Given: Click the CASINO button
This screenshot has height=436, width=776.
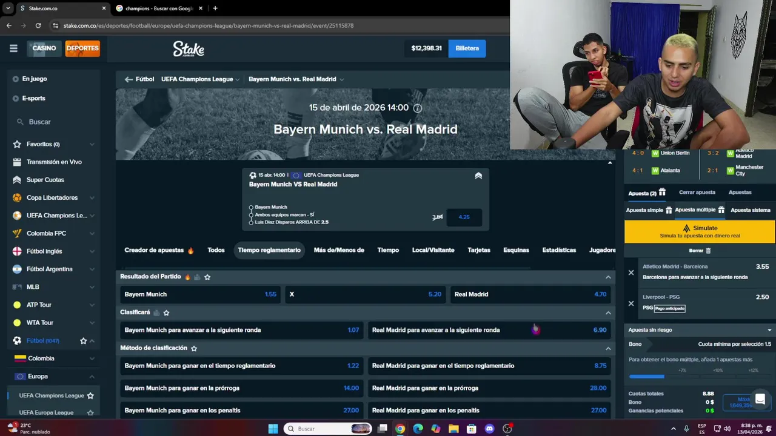Looking at the screenshot, I should (44, 48).
